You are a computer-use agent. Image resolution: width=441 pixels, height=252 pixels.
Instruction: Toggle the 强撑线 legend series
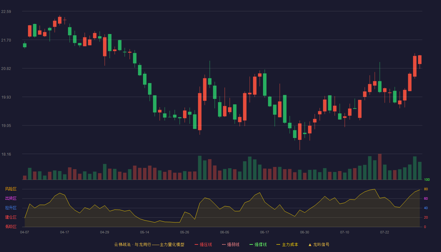[258, 244]
